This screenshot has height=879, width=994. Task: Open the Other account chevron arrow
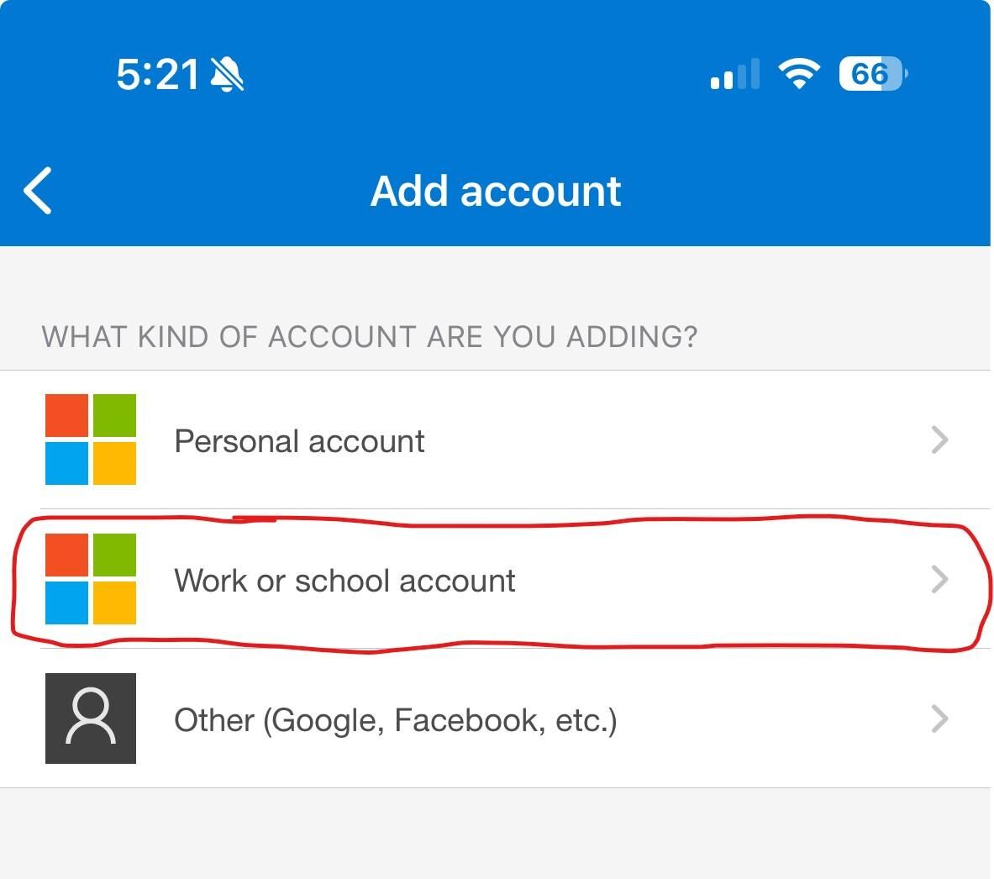(939, 718)
